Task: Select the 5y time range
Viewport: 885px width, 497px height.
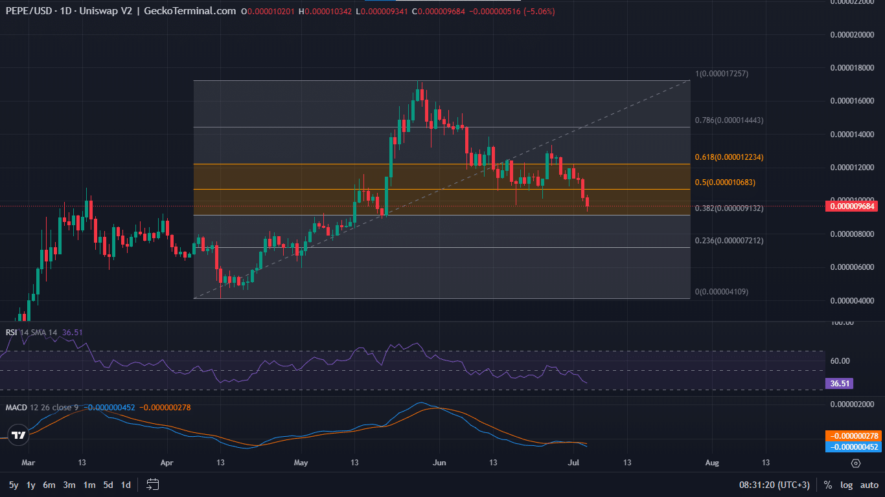Action: [14, 485]
